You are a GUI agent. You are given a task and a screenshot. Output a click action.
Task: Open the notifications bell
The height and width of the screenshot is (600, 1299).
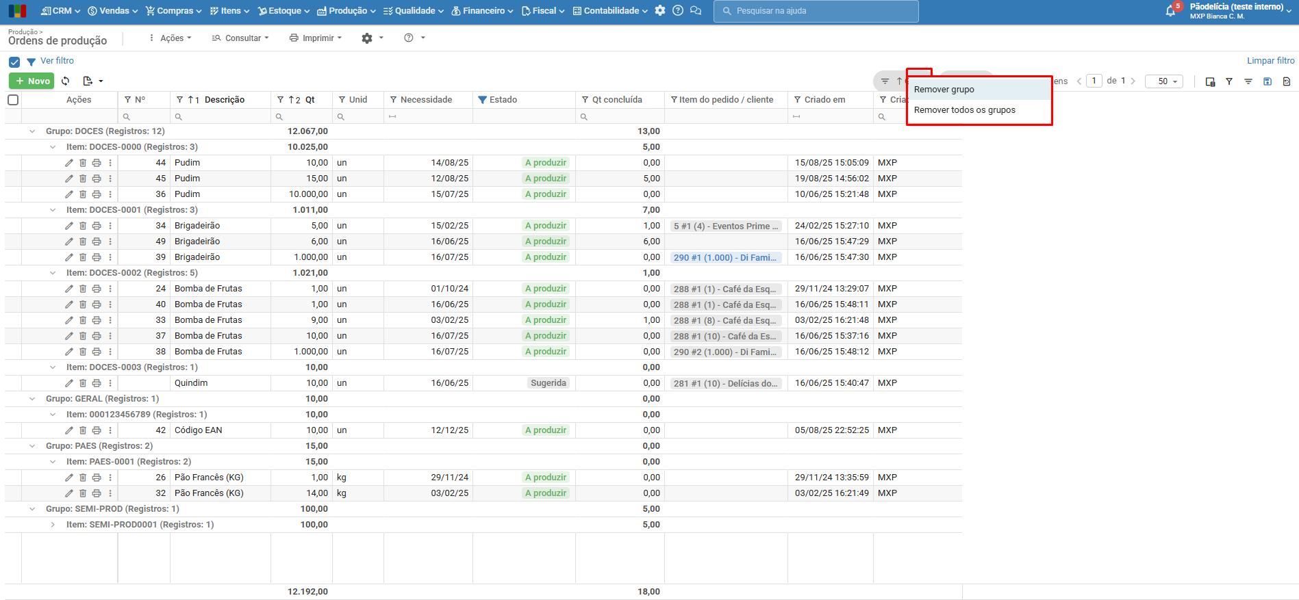pyautogui.click(x=1170, y=11)
